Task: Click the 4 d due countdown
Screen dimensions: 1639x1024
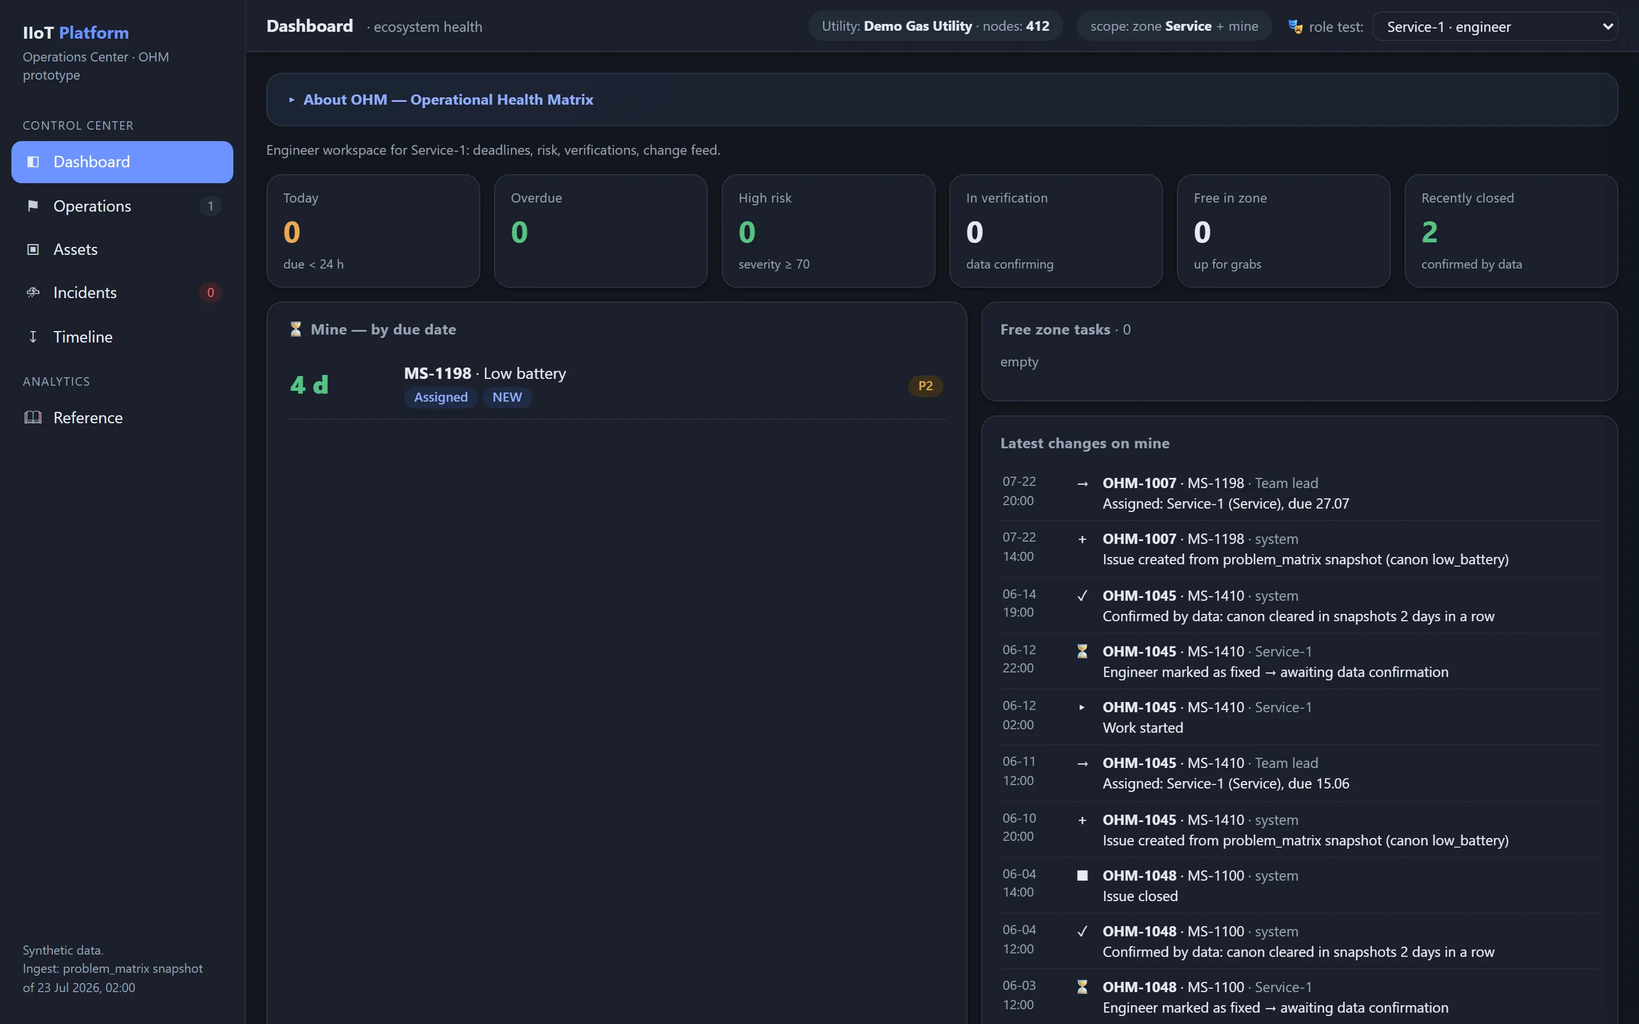Action: point(309,385)
